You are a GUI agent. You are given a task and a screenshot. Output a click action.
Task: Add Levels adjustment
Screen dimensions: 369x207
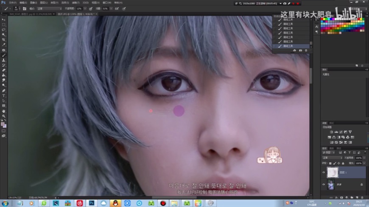pos(336,132)
